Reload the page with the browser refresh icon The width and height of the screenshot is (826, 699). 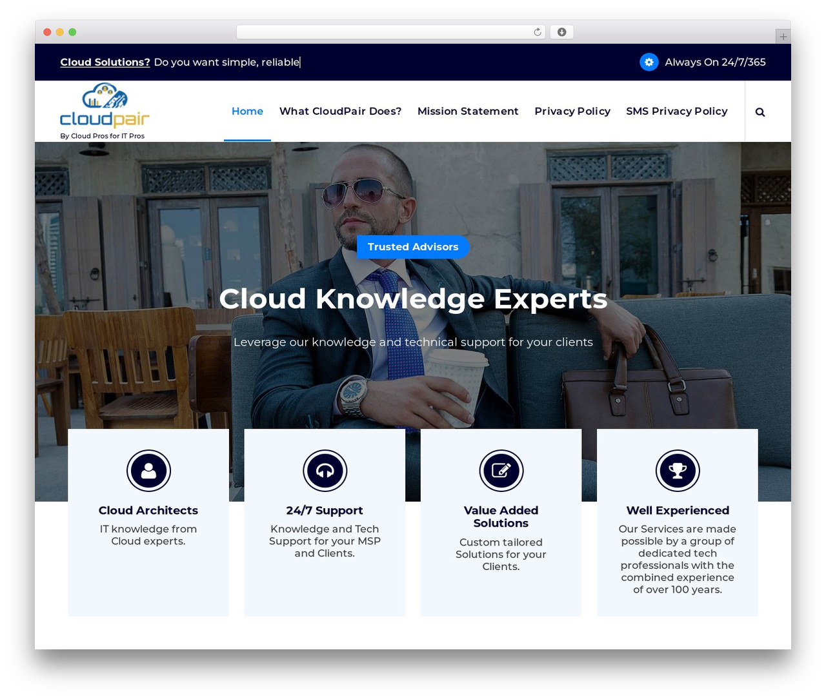tap(537, 32)
